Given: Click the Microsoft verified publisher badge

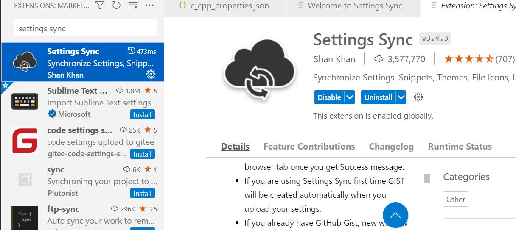Looking at the screenshot, I should coord(52,114).
